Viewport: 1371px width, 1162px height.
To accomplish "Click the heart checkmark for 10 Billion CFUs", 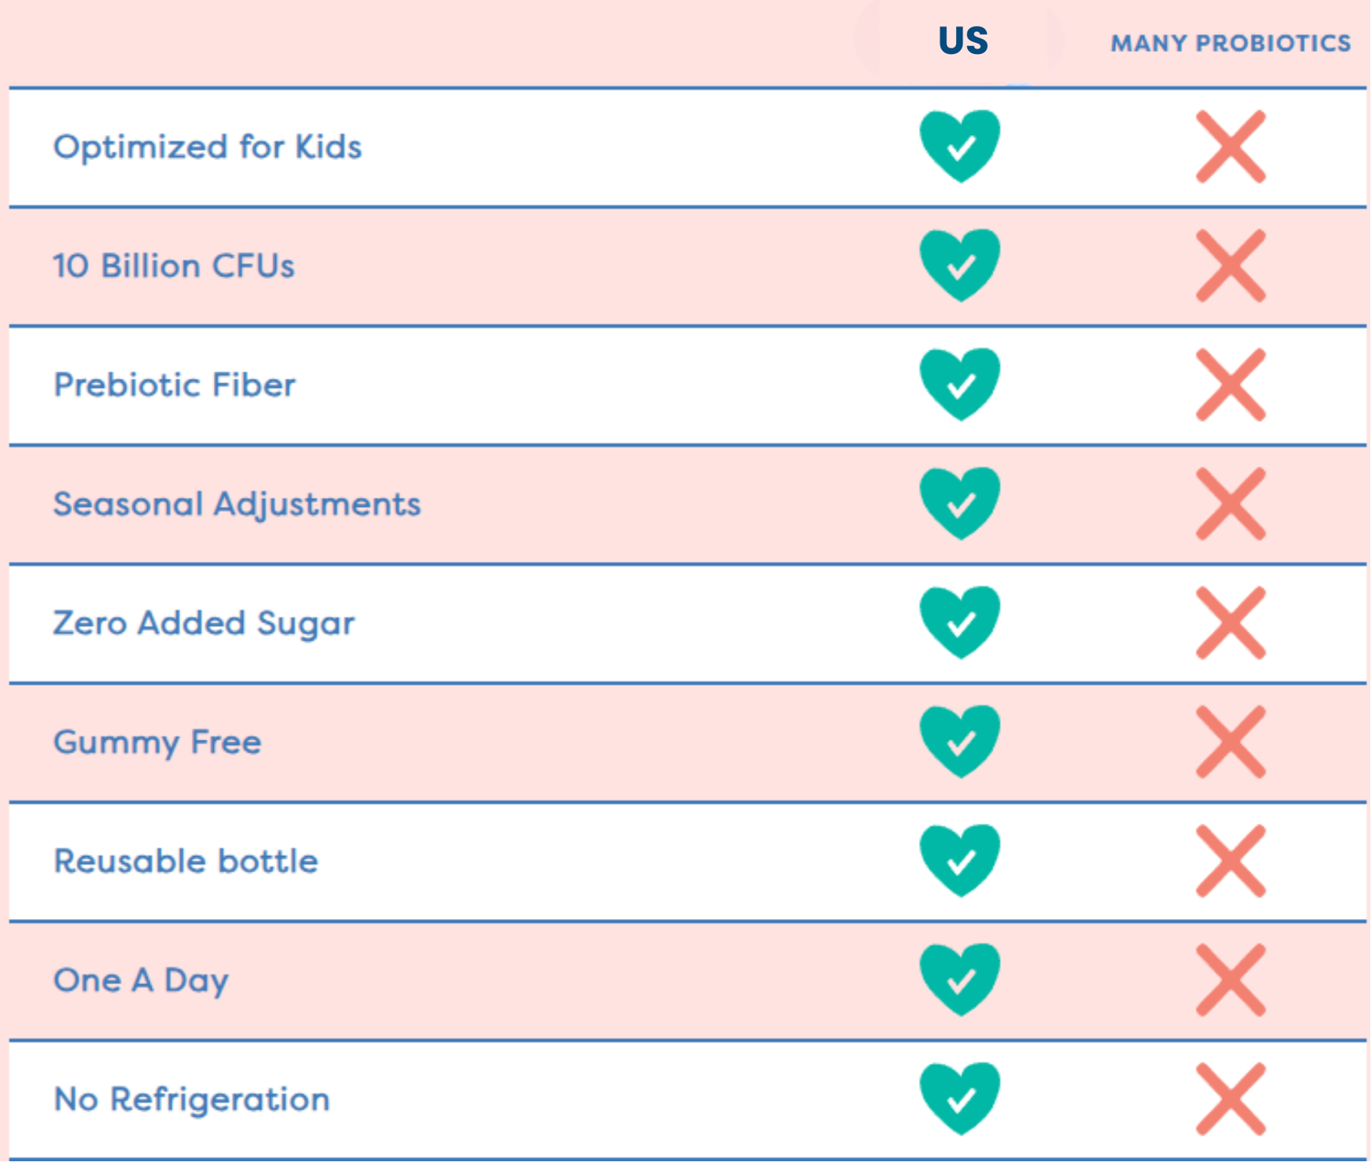I will click(960, 265).
